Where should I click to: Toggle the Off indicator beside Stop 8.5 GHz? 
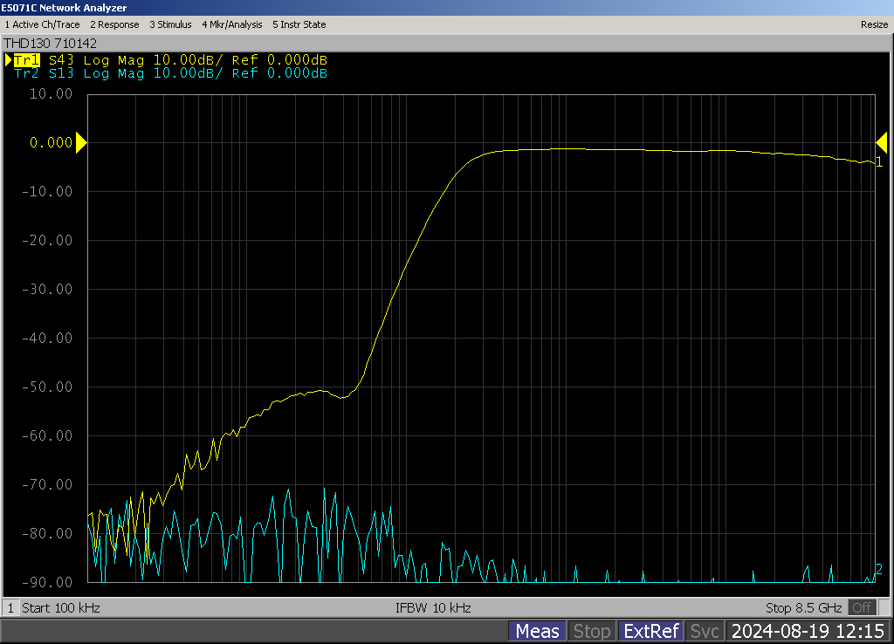pos(862,607)
